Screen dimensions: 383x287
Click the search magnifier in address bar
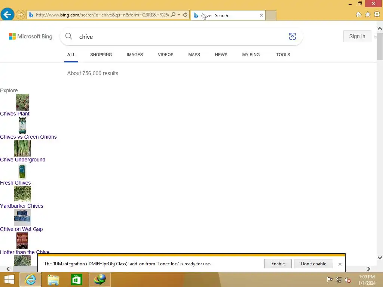coord(173,15)
